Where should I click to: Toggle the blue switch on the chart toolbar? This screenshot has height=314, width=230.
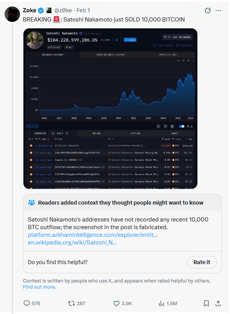pyautogui.click(x=182, y=126)
